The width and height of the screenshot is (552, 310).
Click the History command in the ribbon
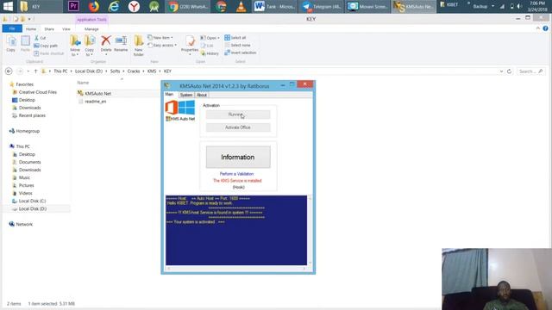pos(210,53)
